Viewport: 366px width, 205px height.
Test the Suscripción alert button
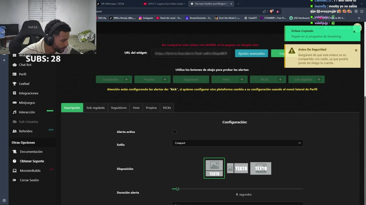coord(114,79)
